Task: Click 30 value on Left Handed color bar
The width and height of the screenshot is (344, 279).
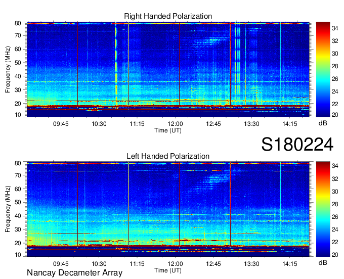Action: (335, 192)
